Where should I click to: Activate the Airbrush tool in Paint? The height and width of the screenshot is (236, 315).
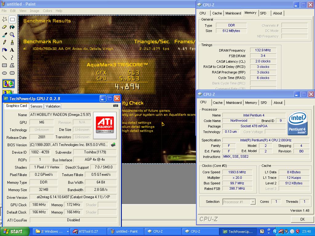(x=4, y=50)
